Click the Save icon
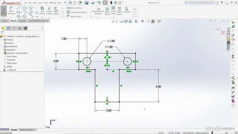 87,3
